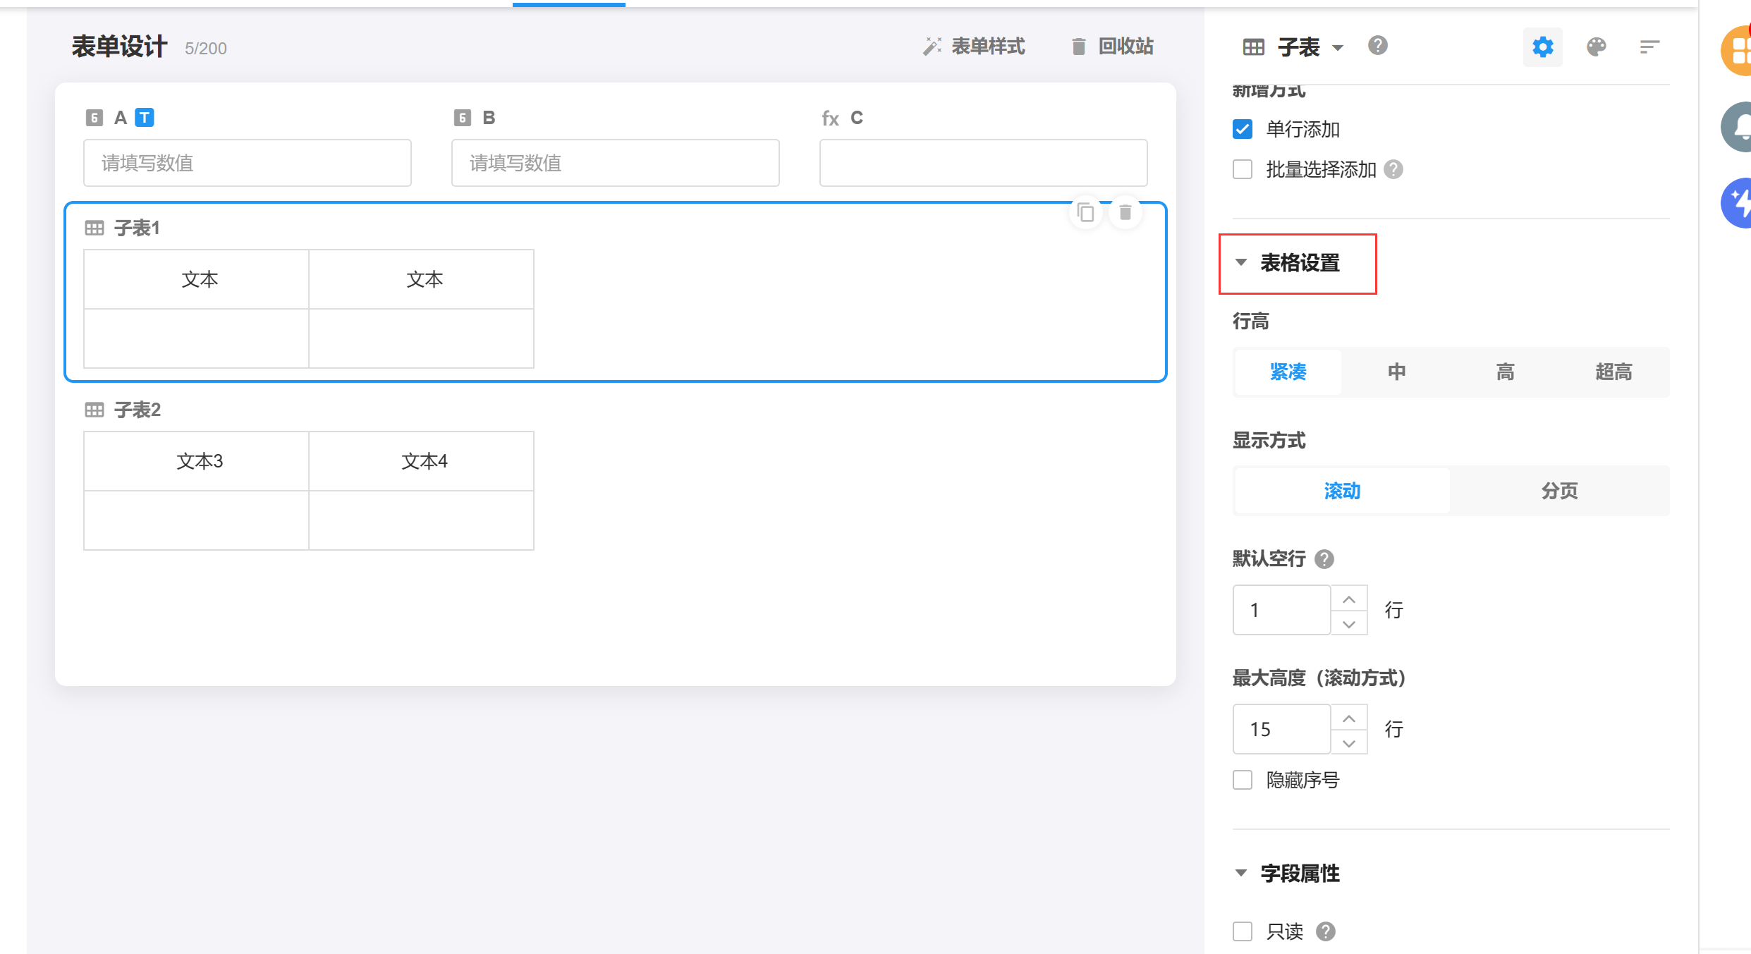Collapse the 字段属性 section

tap(1241, 873)
